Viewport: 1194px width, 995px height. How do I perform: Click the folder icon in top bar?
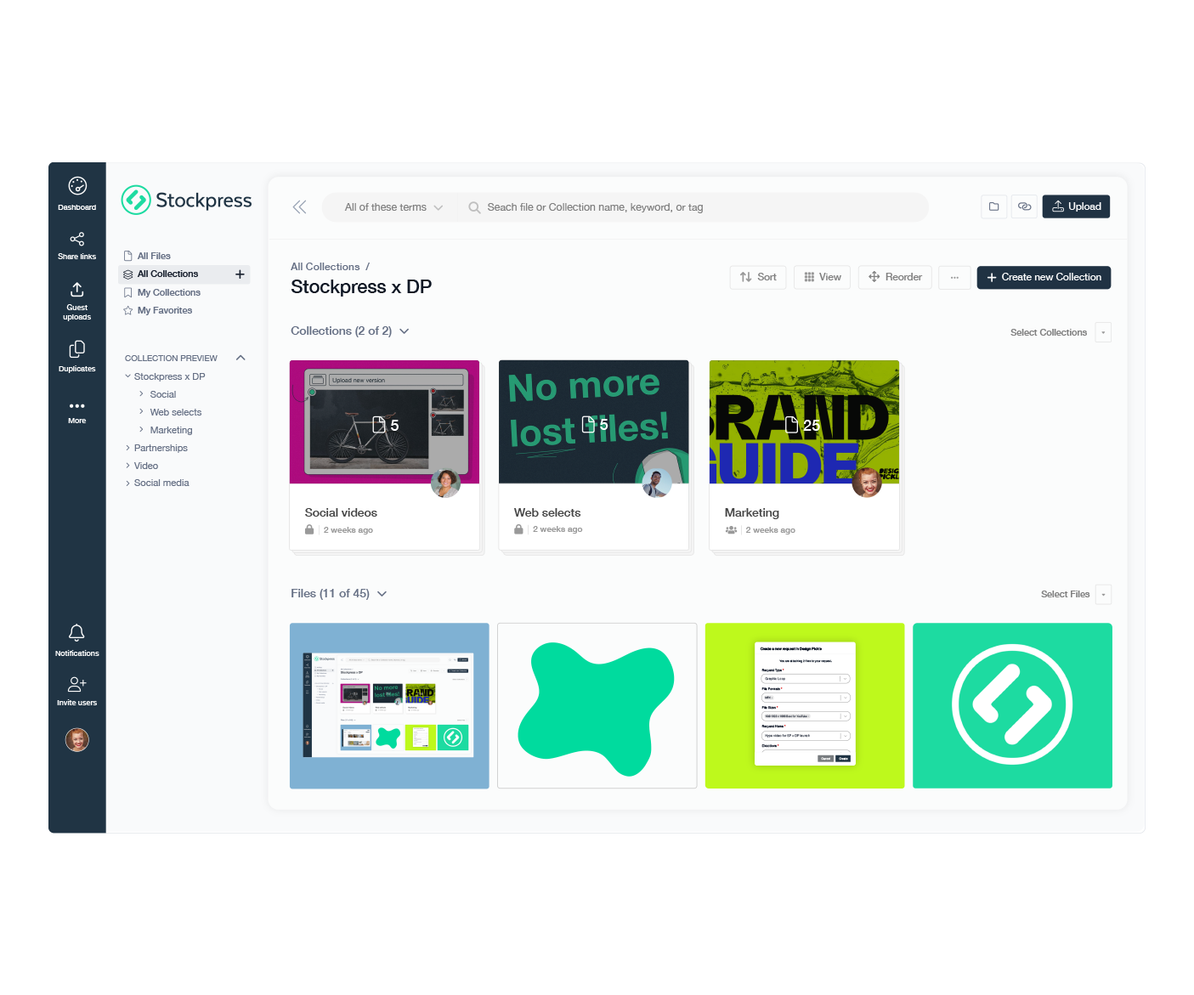(993, 206)
